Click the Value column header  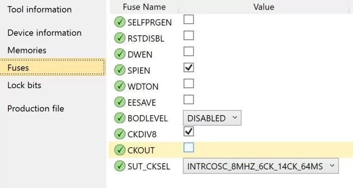[264, 7]
